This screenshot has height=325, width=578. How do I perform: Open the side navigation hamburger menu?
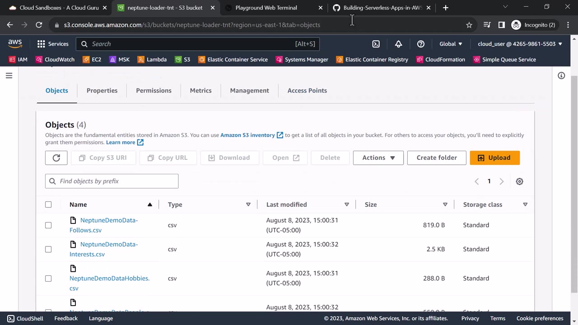[9, 75]
